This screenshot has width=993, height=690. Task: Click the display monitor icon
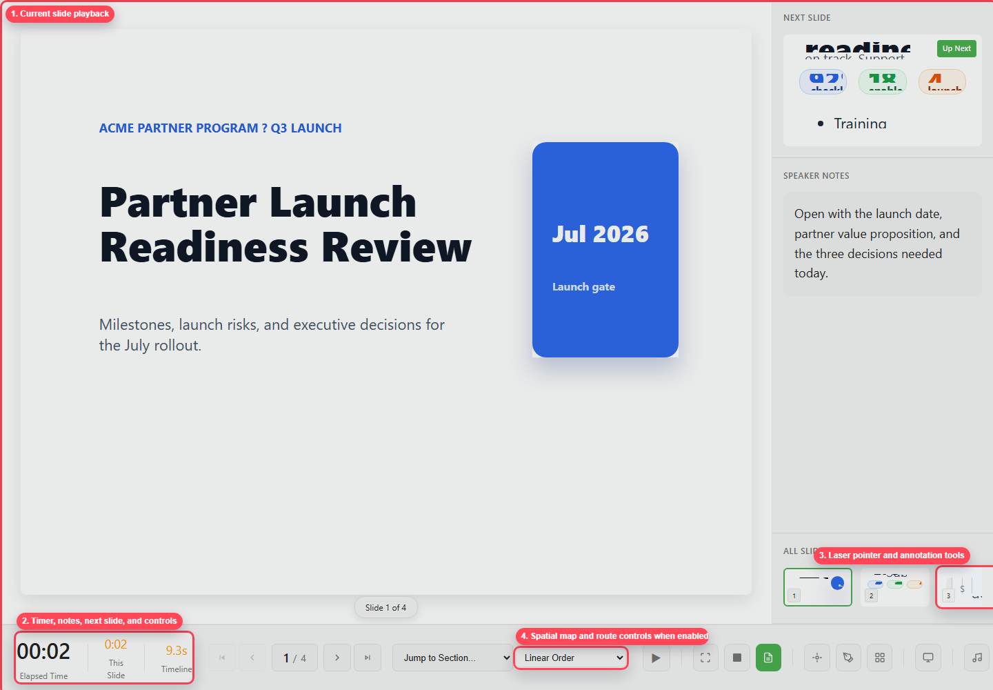pyautogui.click(x=928, y=658)
